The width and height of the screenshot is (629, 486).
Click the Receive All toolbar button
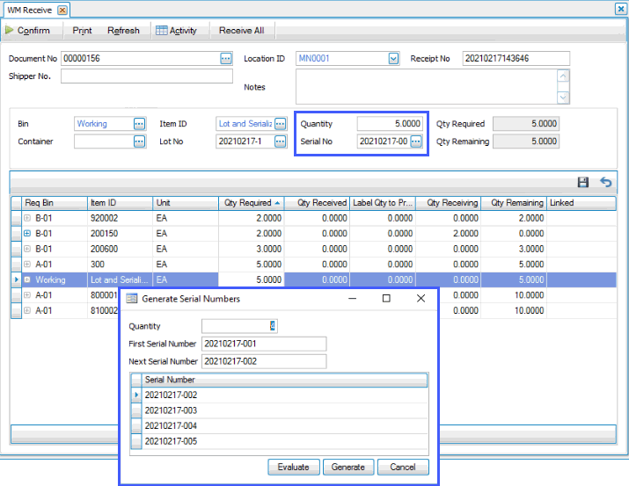pos(241,31)
